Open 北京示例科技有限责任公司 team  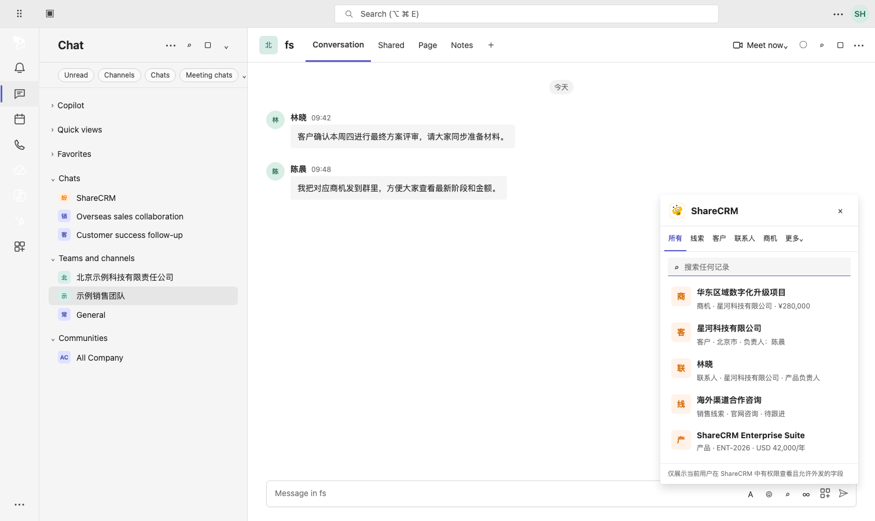[144, 277]
